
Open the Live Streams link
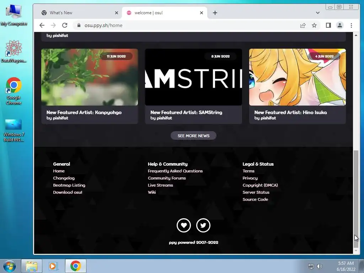(160, 185)
